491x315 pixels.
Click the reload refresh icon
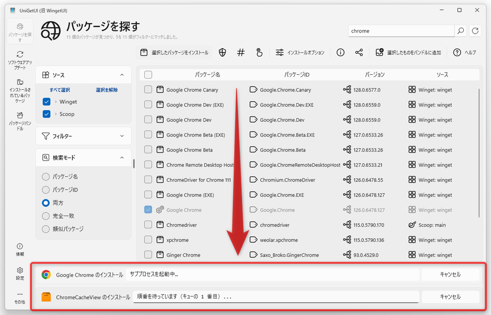475,30
